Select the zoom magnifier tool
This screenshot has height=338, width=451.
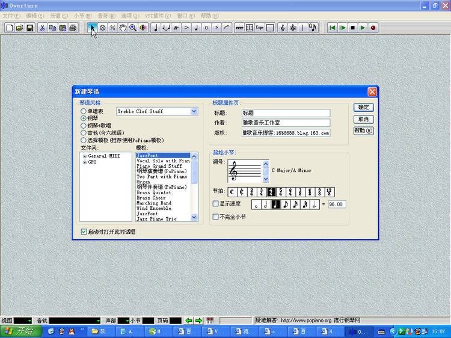[x=133, y=28]
